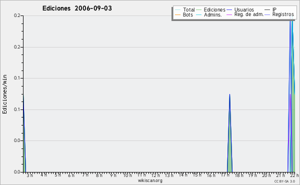The width and height of the screenshot is (300, 185).
Task: Select the Usuarios legend entry
Action: (240, 9)
